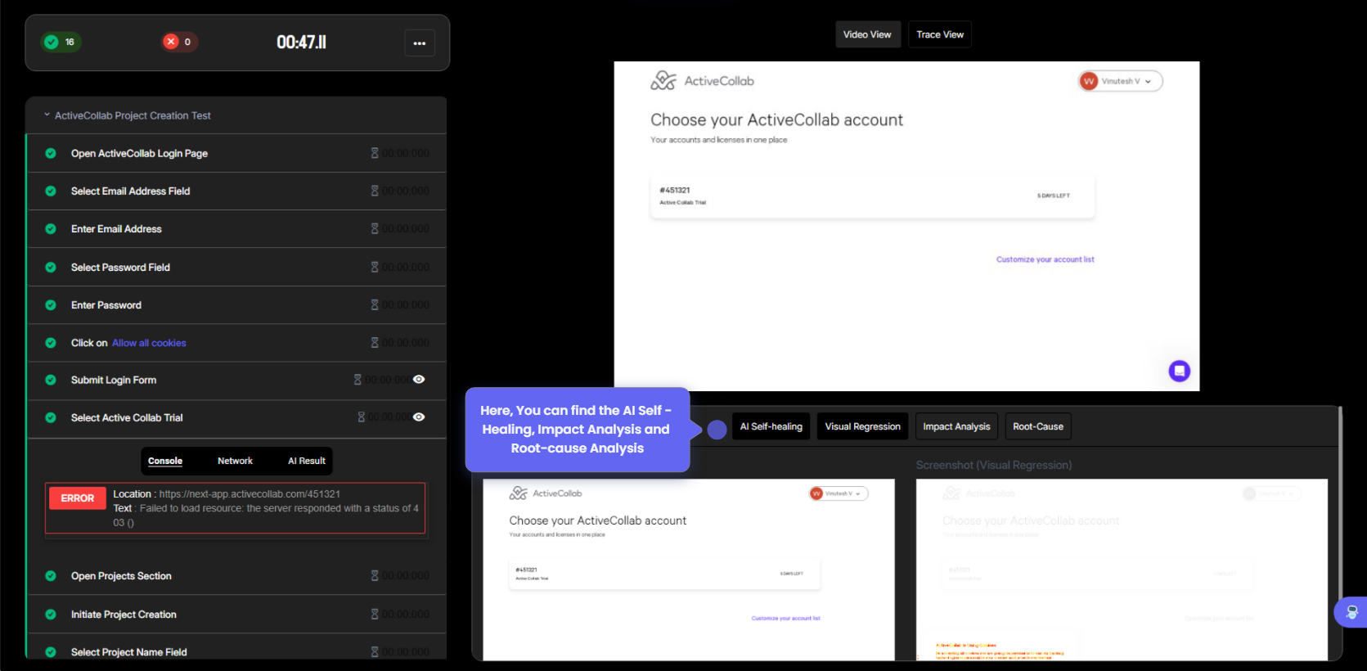Toggle eye icon on Submit Login Form step
Image resolution: width=1367 pixels, height=671 pixels.
(419, 380)
